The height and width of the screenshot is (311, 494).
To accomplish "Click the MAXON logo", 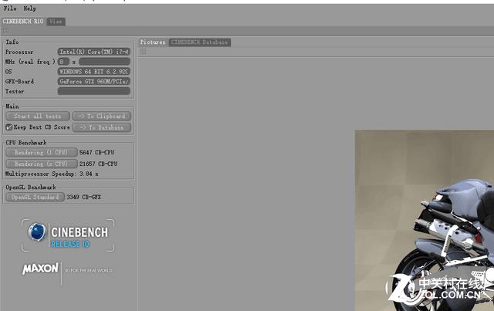I will click(x=40, y=269).
